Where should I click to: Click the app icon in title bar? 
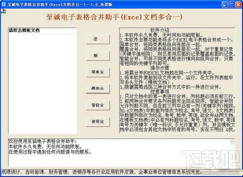point(3,4)
